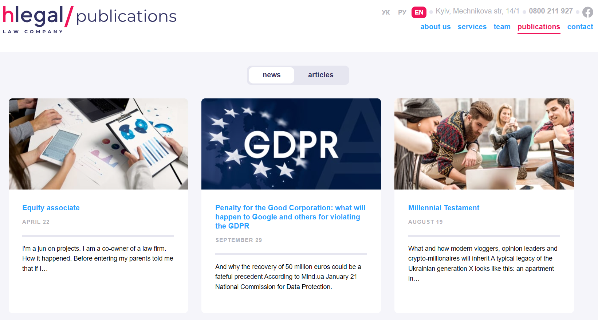This screenshot has width=598, height=320.
Task: Open the team menu item
Action: click(x=502, y=27)
